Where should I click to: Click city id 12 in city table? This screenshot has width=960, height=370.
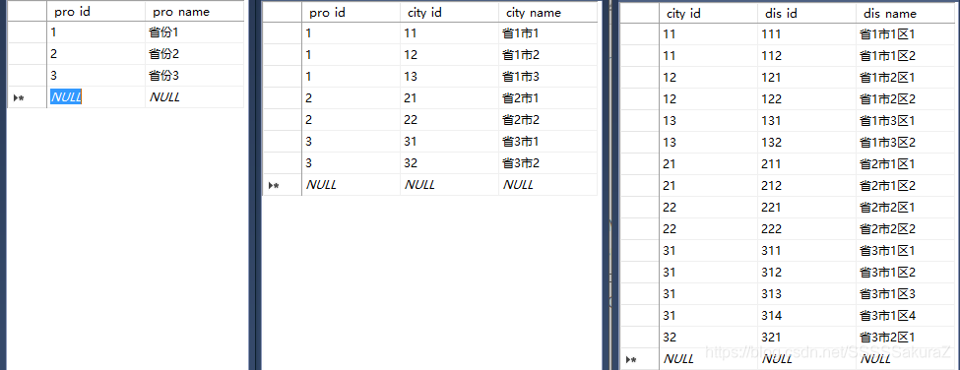coord(449,55)
